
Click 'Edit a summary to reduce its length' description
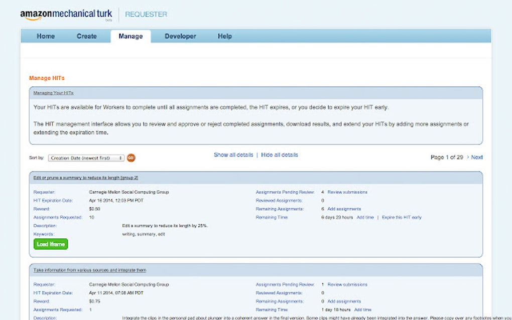click(x=165, y=226)
